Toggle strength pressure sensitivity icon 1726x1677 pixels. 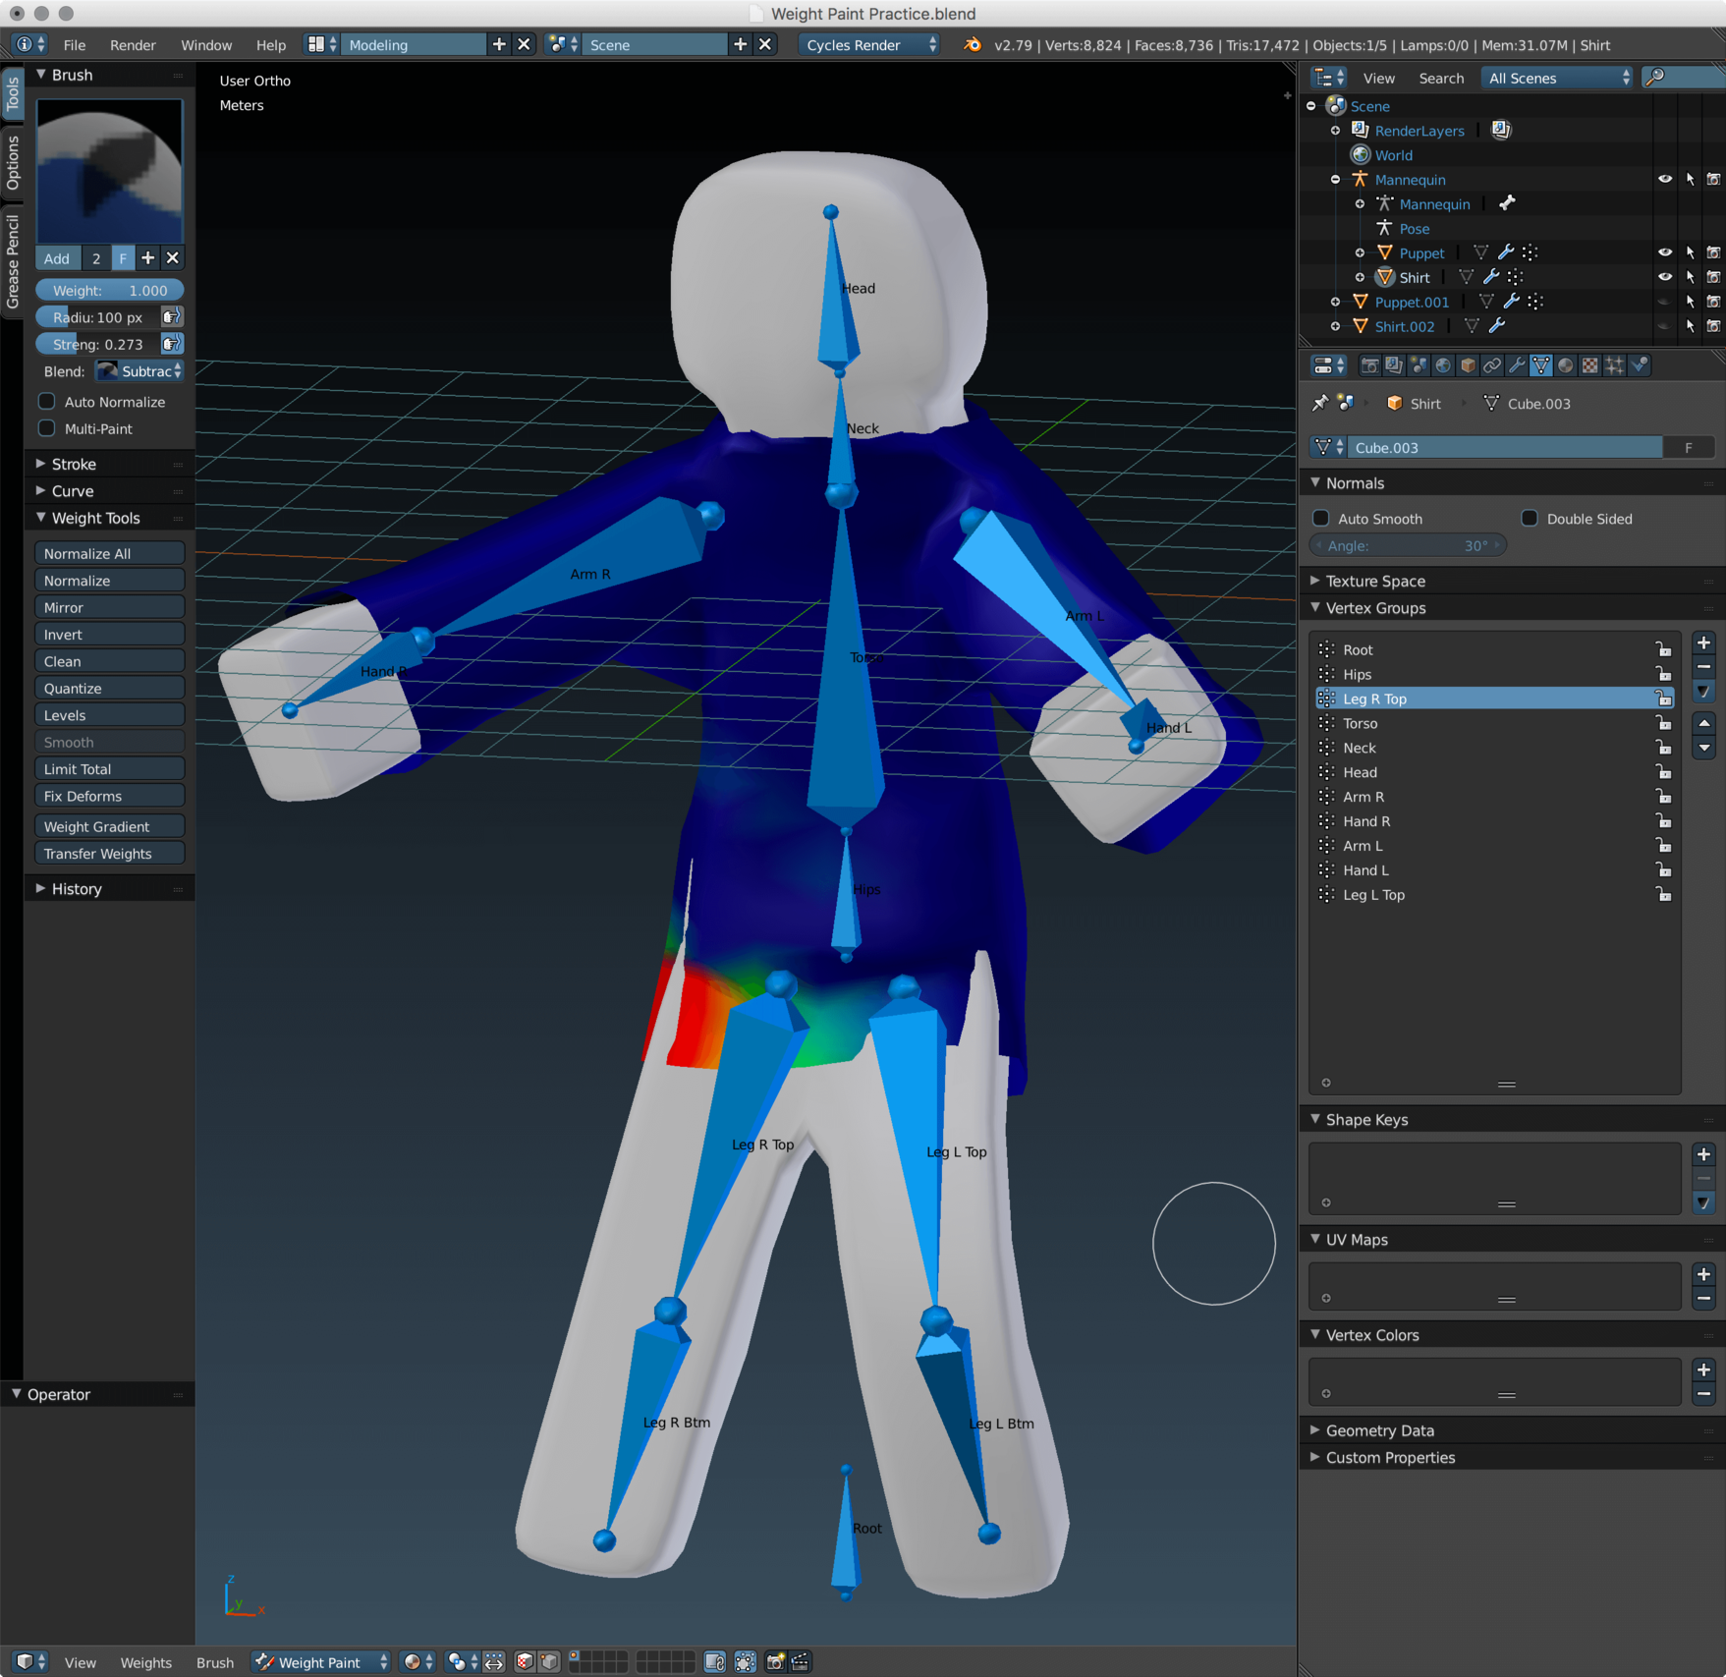[x=172, y=344]
